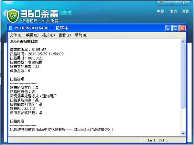Click the line 扫描时间：2010-05-29 14:54:09
Screen dimensions: 194x145
(37, 54)
